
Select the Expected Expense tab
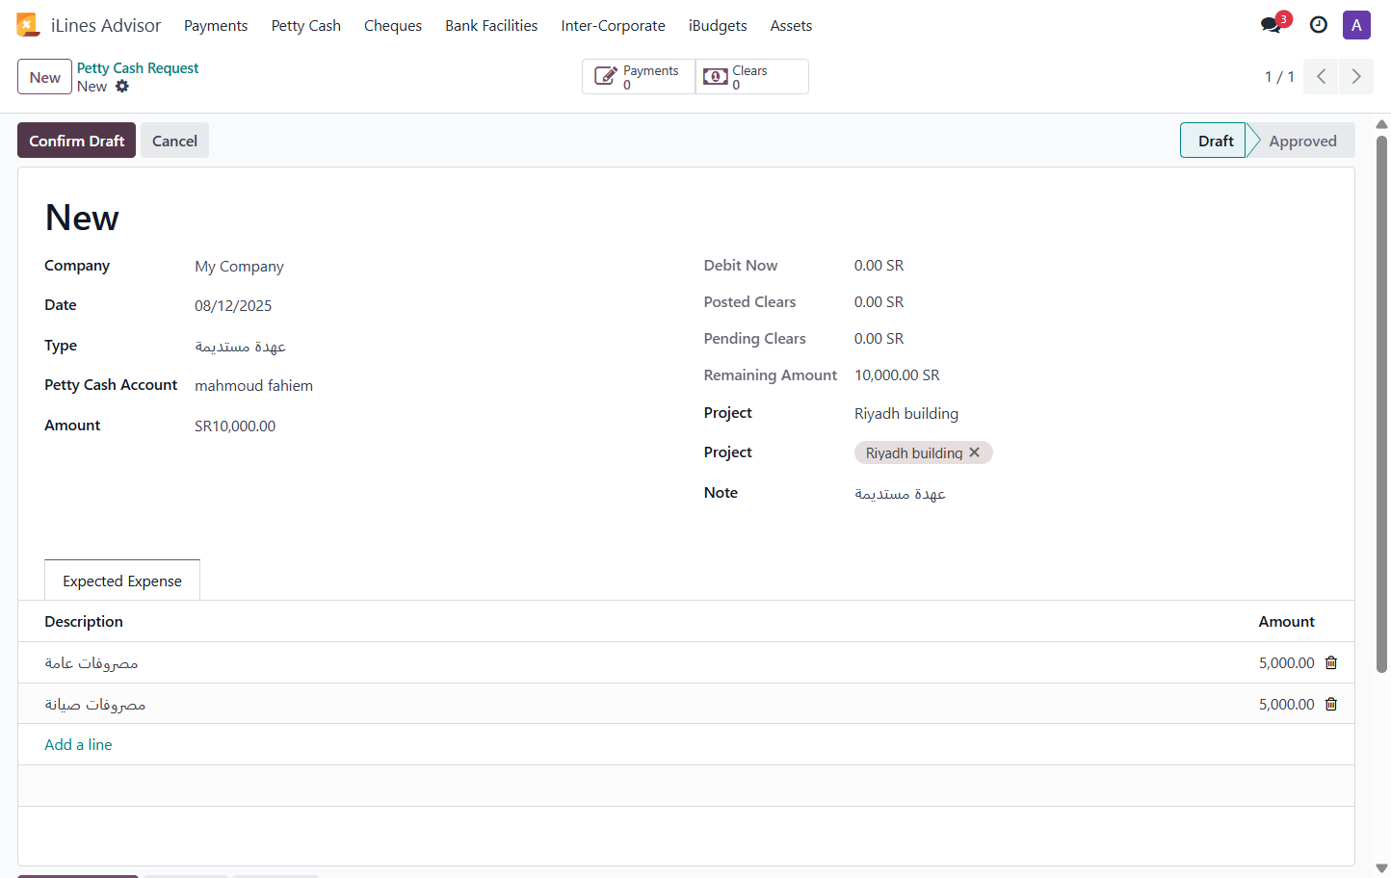point(122,581)
